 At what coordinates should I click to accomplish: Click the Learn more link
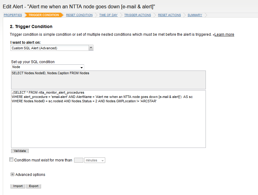(224, 35)
